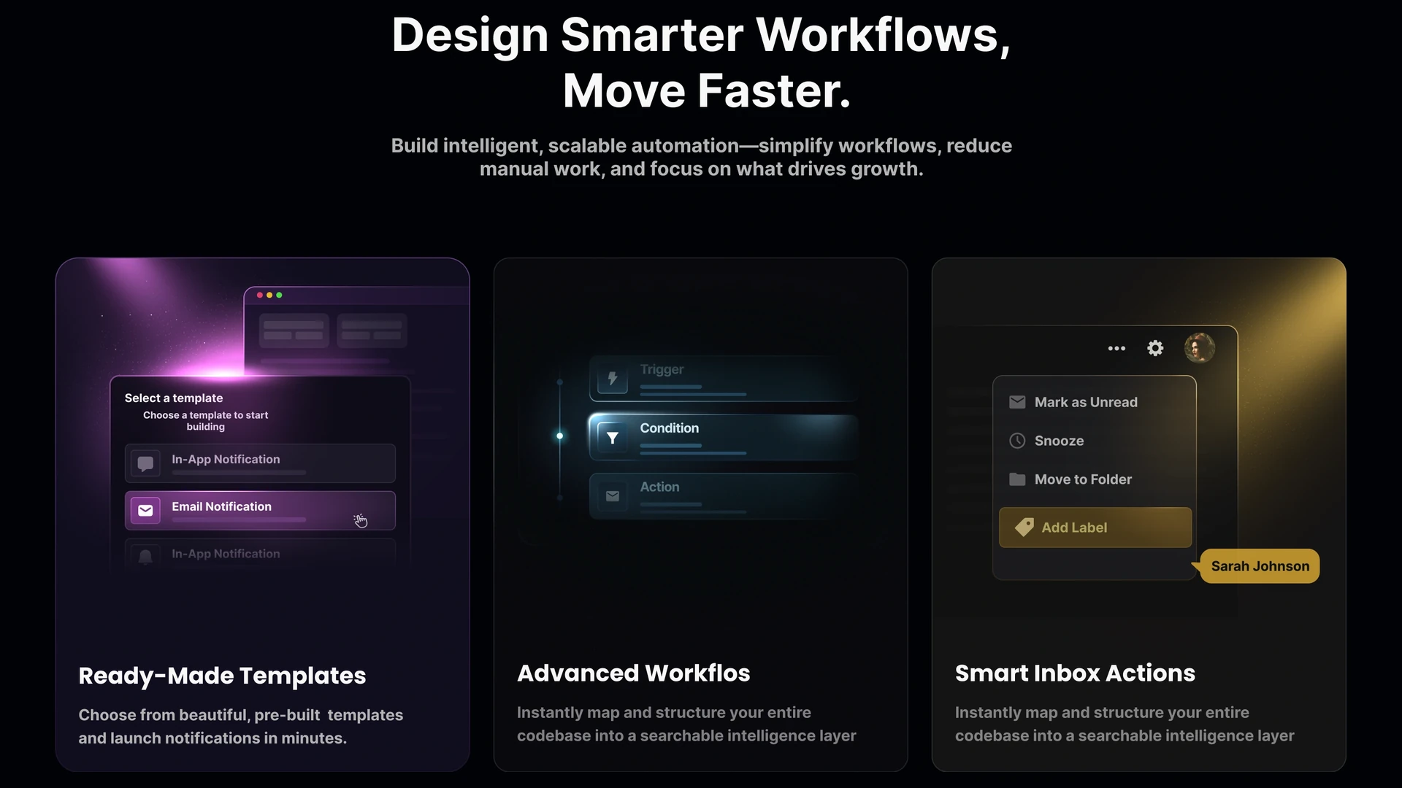Click Choose a template to start building text
This screenshot has height=788, width=1402.
(x=205, y=421)
